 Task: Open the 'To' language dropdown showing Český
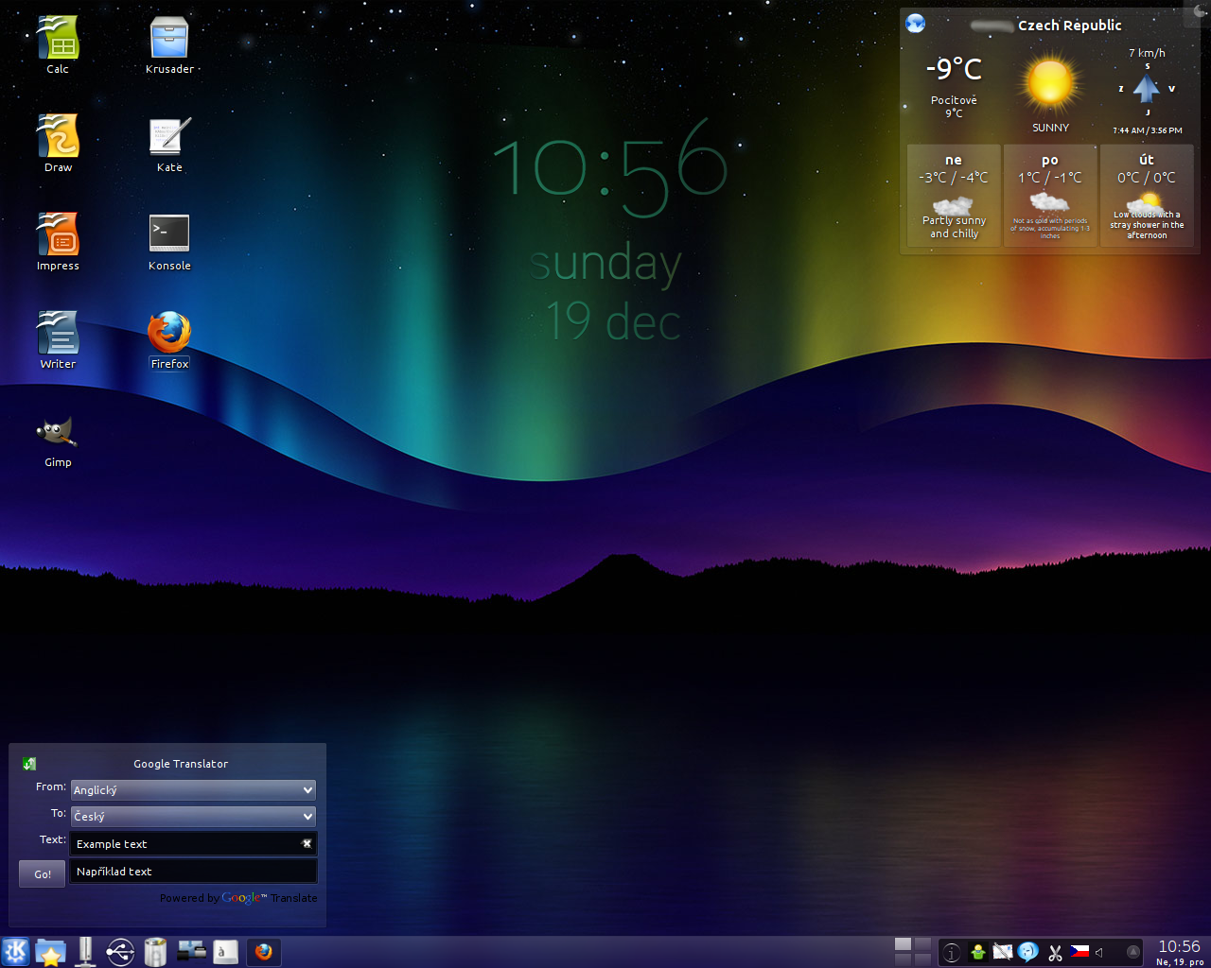(x=192, y=816)
